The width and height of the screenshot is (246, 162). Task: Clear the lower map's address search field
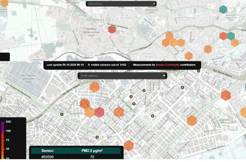point(164,76)
